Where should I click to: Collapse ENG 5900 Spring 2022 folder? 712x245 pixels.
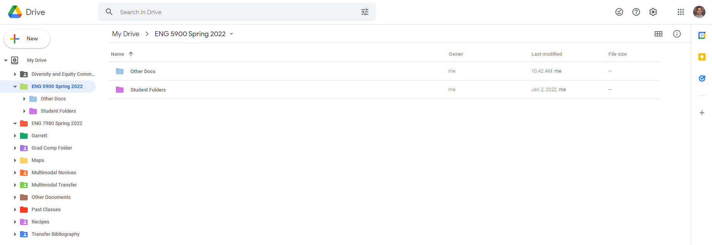[x=15, y=87]
